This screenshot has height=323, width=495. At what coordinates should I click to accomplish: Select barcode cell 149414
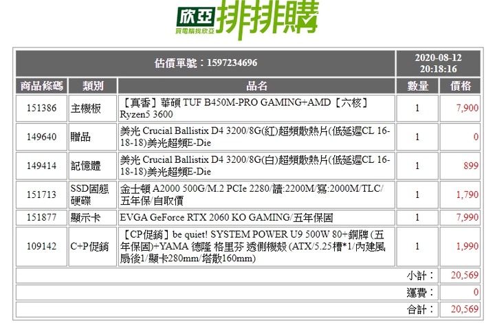41,166
